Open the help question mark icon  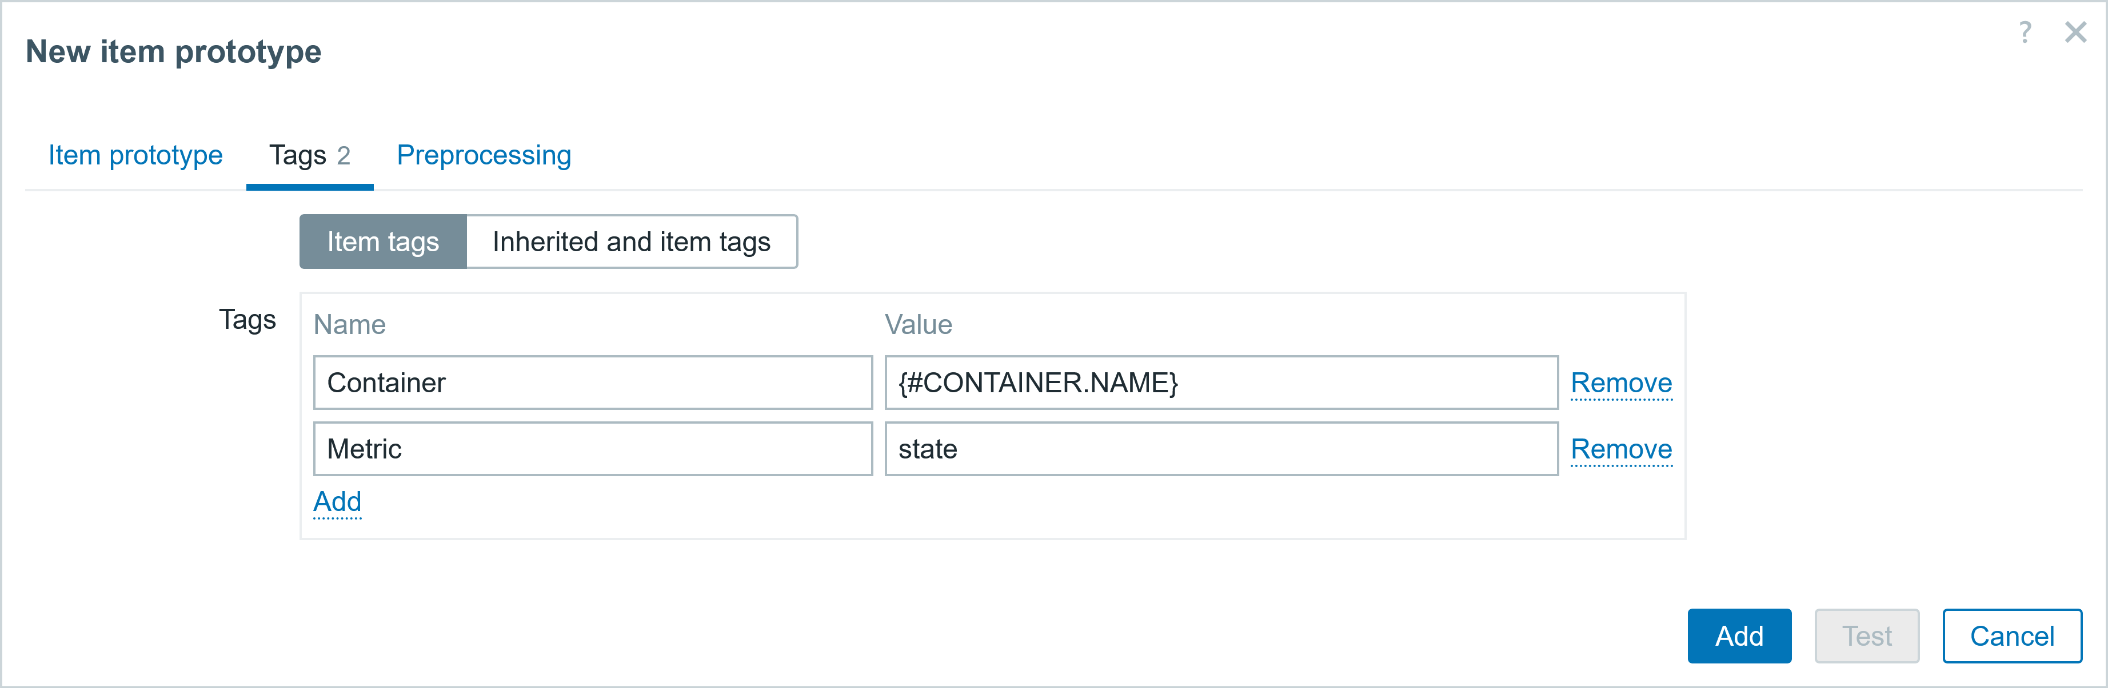(x=2025, y=33)
